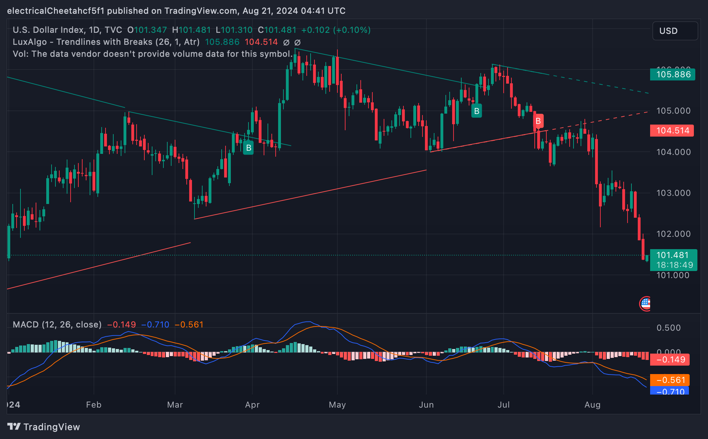This screenshot has height=439, width=708.
Task: Click the green 105.886 price tag
Action: (x=672, y=74)
